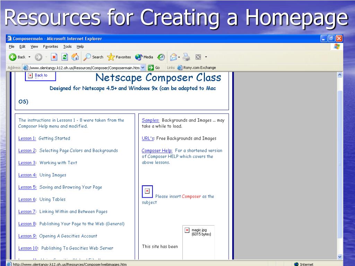Click the Internet zone globe icon

pos(296,264)
